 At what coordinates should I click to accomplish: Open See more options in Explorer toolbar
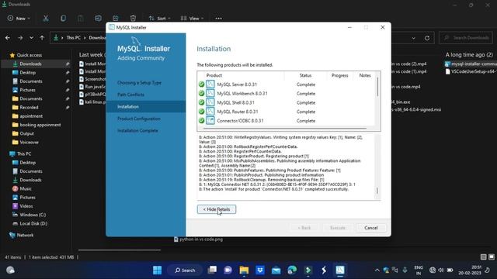pos(218,19)
